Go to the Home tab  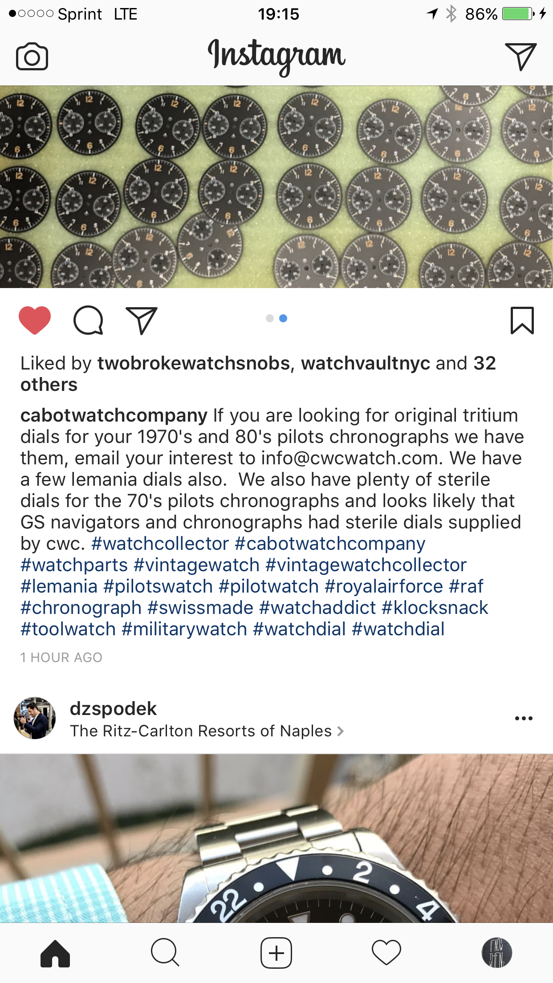[55, 953]
